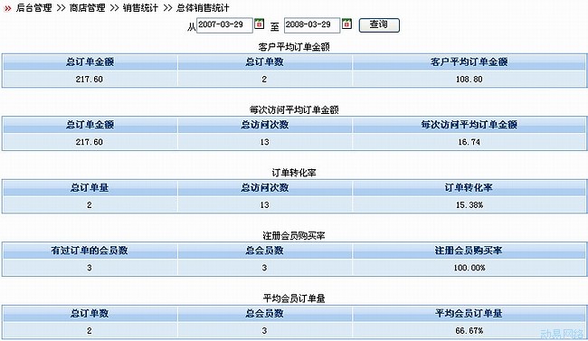
Task: Focus the end date field 2008-03-29
Action: point(312,25)
